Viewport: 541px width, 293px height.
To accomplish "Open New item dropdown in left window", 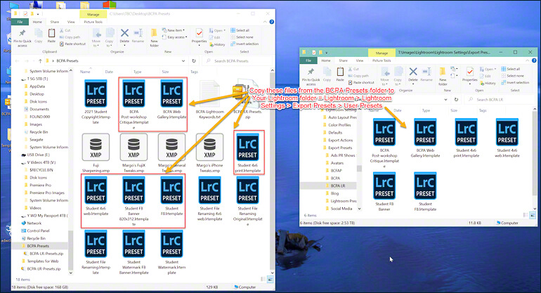I will (x=174, y=30).
